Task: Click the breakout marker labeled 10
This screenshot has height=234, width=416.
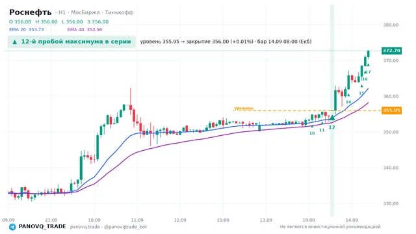Action: point(312,126)
